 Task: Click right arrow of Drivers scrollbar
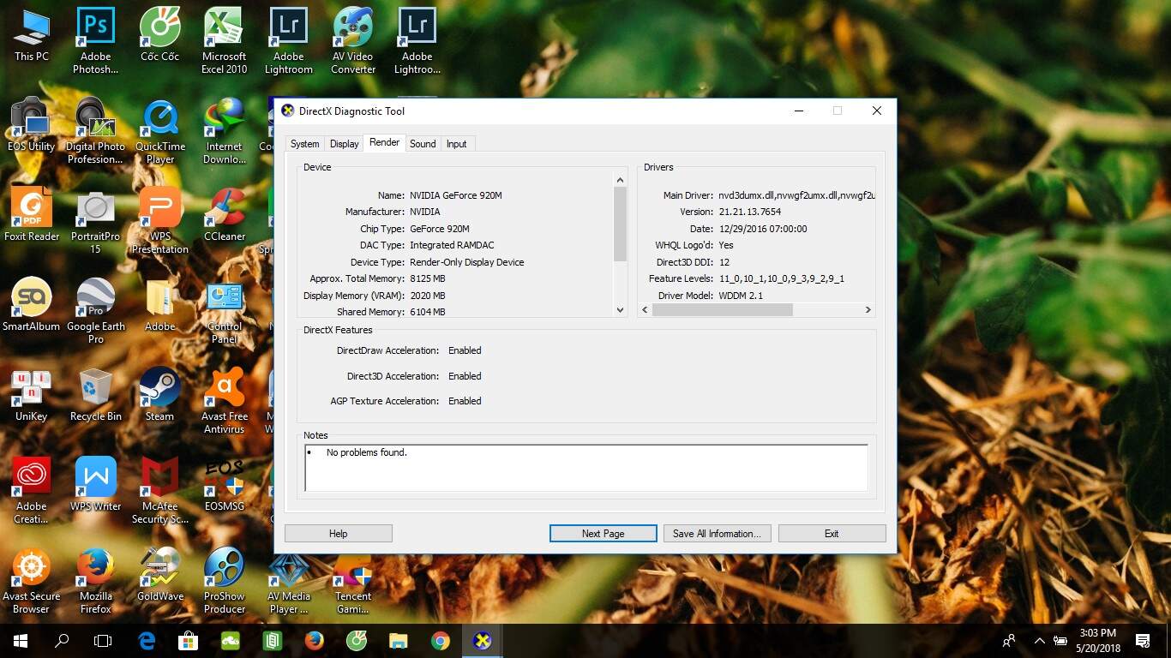pos(868,310)
